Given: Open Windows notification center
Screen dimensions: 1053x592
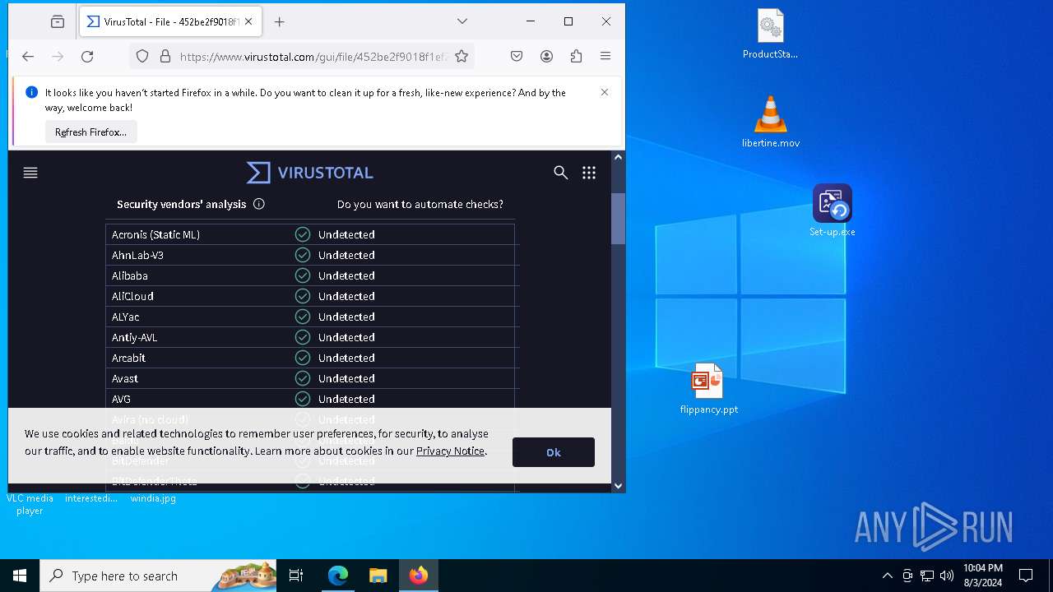Looking at the screenshot, I should 1026,576.
